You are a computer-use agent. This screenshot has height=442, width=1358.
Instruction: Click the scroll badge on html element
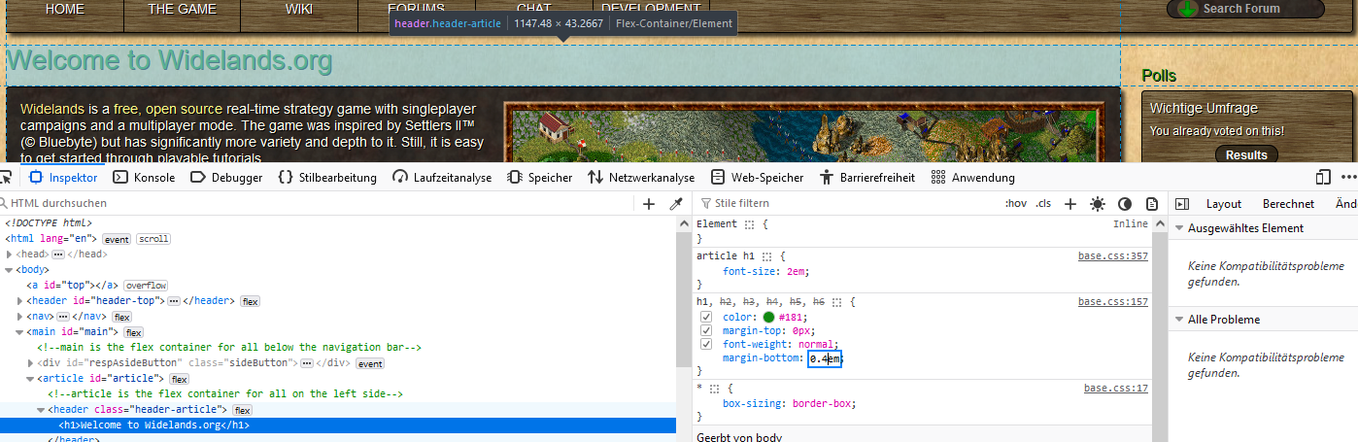[153, 238]
